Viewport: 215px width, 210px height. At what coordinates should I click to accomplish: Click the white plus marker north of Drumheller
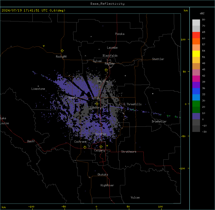point(153,94)
